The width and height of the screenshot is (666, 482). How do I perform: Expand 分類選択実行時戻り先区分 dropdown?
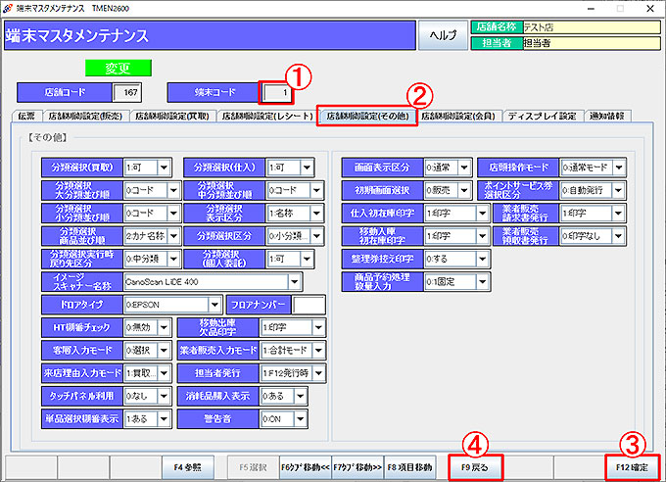(173, 259)
